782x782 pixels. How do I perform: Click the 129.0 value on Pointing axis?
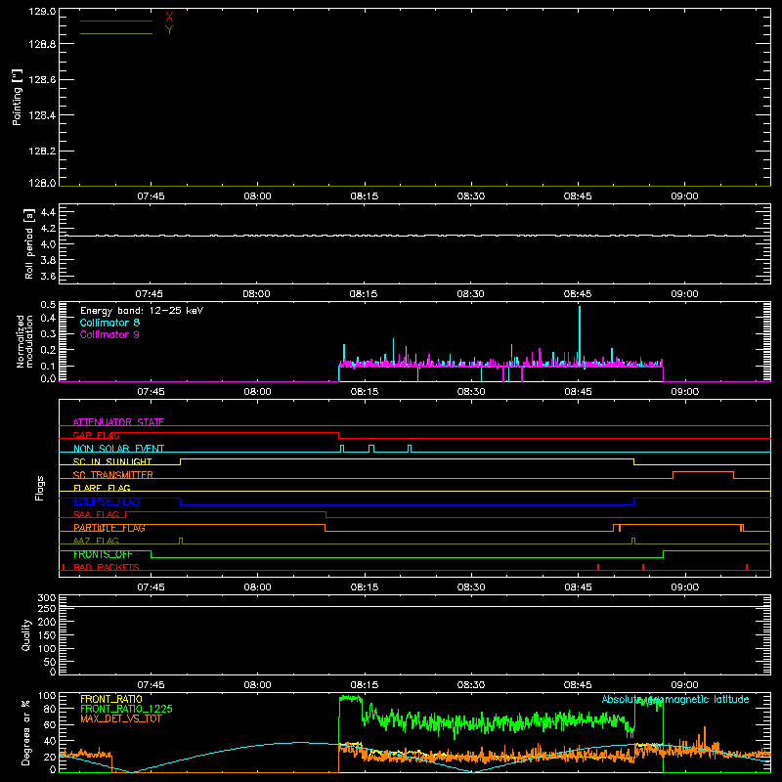[42, 12]
